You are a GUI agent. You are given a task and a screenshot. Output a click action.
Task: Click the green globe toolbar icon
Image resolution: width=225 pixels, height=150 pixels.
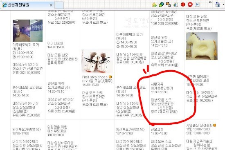point(162,4)
